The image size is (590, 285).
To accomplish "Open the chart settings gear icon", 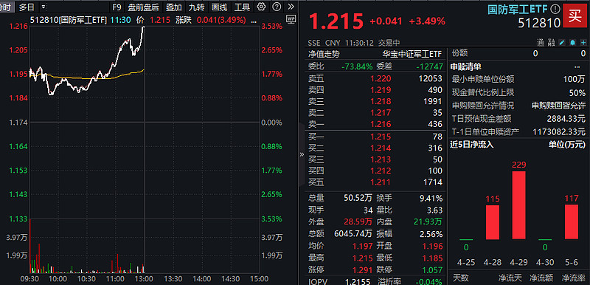I will (261, 7).
